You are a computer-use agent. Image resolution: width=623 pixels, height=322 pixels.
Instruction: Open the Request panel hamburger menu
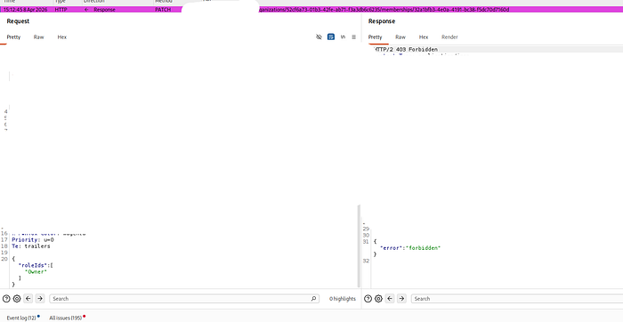click(353, 37)
